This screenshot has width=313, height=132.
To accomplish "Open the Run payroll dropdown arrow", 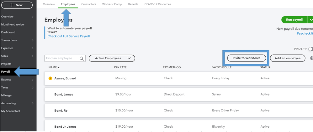I will [310, 20].
